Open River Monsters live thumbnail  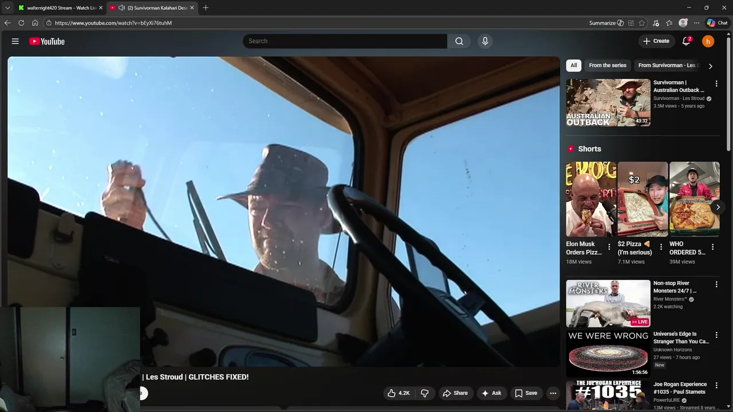tap(608, 303)
